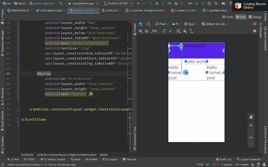Click the Make Project hammer icon
The height and width of the screenshot is (167, 268).
[61, 3]
